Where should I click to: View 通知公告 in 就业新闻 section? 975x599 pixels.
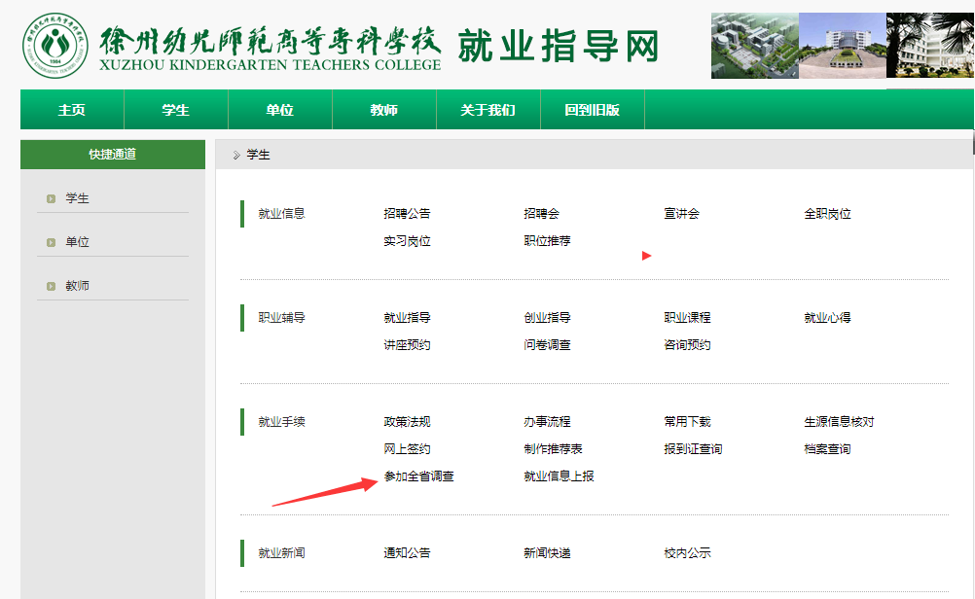coord(407,553)
